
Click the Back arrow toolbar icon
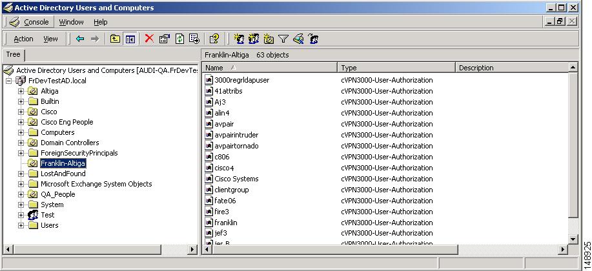(79, 39)
